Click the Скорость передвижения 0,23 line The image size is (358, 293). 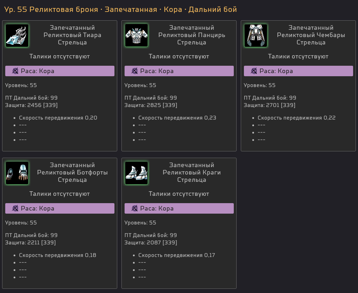click(177, 118)
